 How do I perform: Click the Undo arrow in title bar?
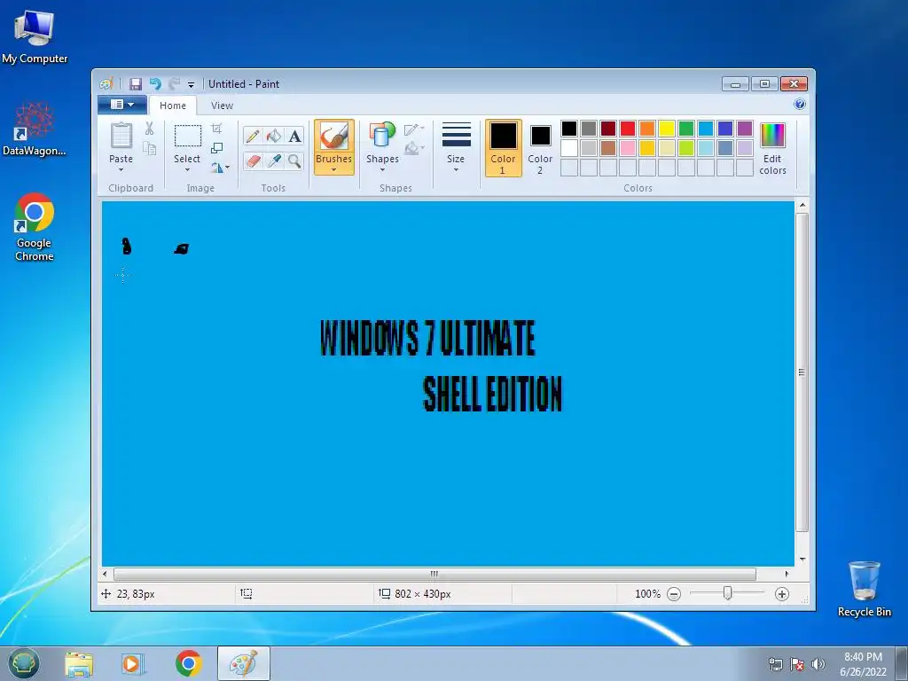tap(155, 84)
